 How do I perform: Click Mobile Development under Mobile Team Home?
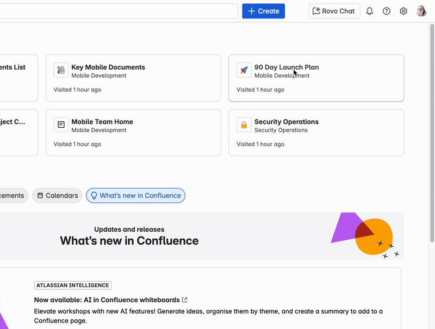(99, 130)
